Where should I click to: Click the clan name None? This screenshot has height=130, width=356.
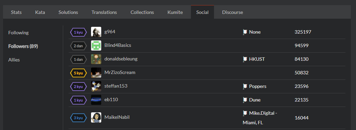click(255, 32)
